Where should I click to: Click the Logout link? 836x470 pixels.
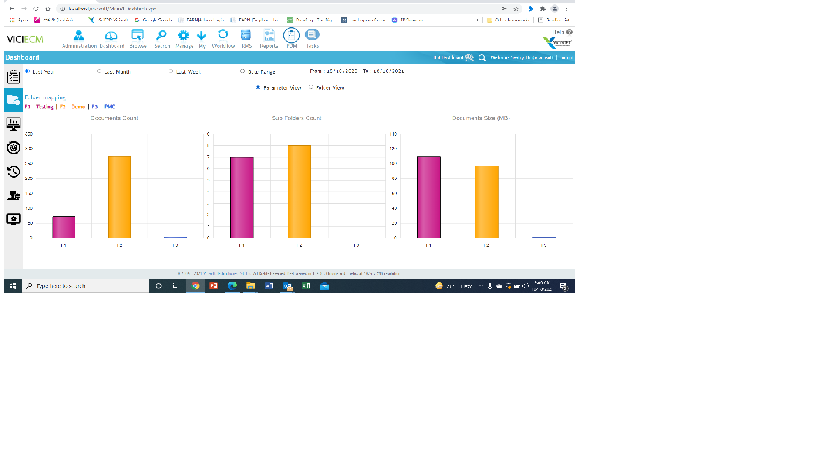pos(566,57)
